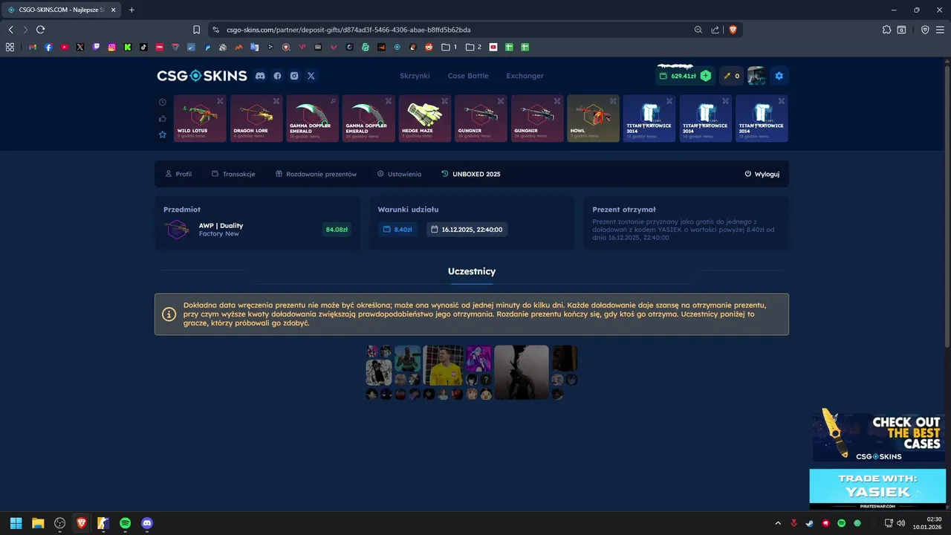Expand the bookmark folder labeled 1
This screenshot has height=535, width=951.
(449, 47)
